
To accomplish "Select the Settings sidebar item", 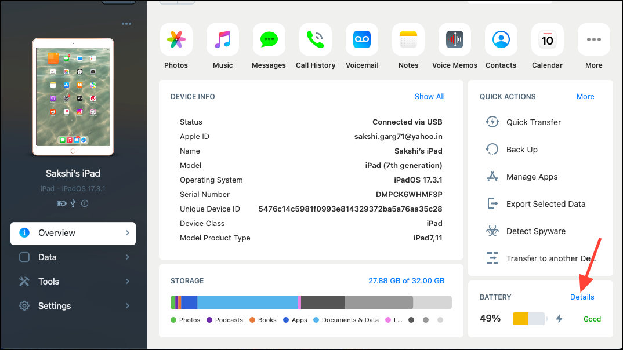I will tap(73, 305).
